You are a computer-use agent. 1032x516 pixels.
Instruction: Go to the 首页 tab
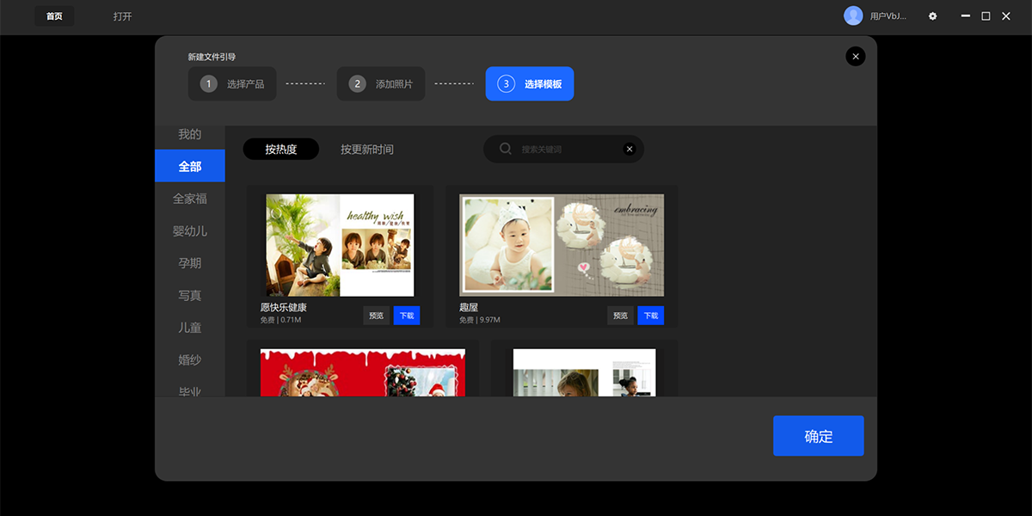pos(54,16)
